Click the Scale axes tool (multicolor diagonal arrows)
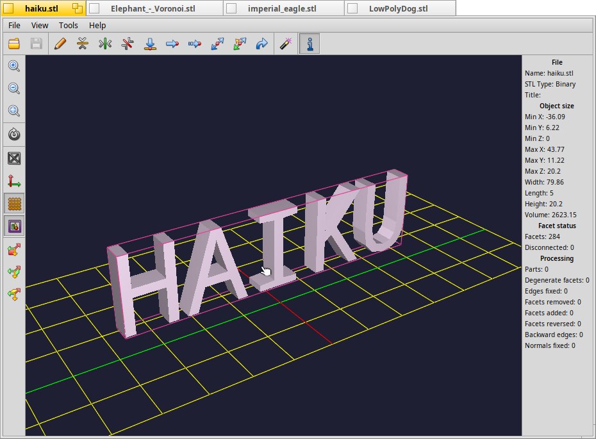Screen dimensions: 596x439 [x=240, y=44]
